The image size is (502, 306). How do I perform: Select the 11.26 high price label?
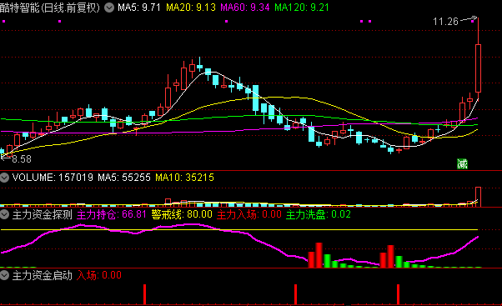(445, 22)
